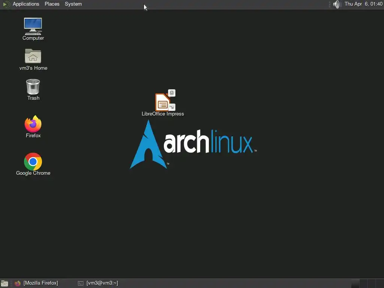384x288 pixels.
Task: Click the clock showing Thu Apr 6, 01:40
Action: (363, 4)
